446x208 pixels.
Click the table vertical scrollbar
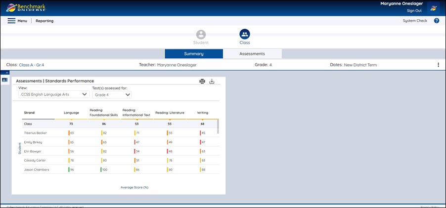(x=218, y=126)
